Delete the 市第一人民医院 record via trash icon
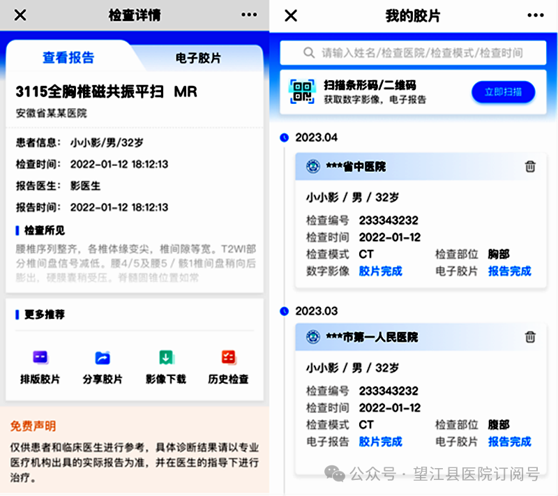 tap(530, 337)
